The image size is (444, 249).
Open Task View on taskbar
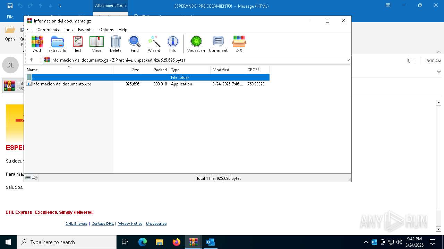point(125,242)
